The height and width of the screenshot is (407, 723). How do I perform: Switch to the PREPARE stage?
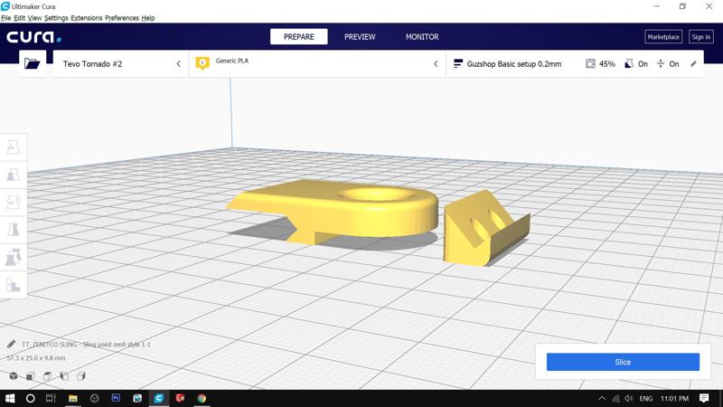click(299, 37)
